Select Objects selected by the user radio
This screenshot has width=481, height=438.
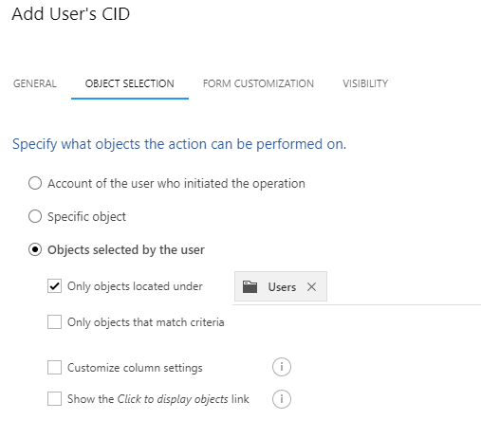coord(35,249)
